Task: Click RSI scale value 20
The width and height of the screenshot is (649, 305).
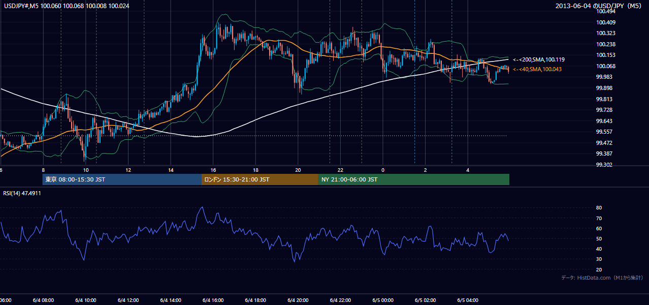Action: (x=599, y=269)
